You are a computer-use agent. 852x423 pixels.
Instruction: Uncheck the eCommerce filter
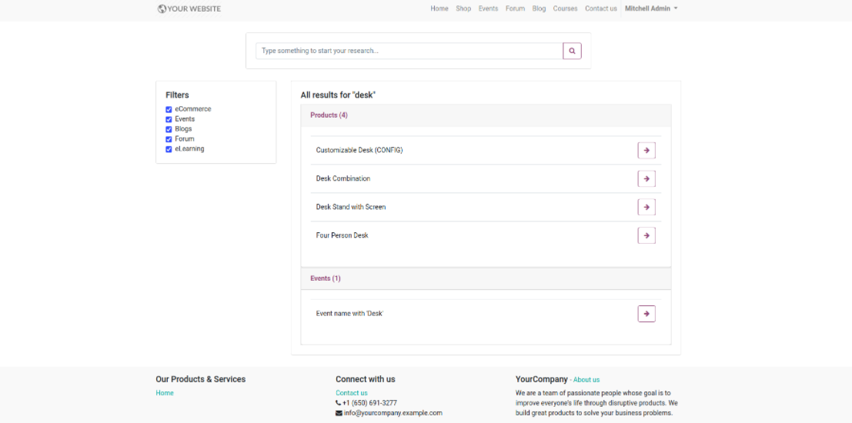169,110
